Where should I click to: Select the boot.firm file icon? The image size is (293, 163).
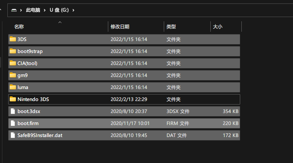[x=13, y=123]
